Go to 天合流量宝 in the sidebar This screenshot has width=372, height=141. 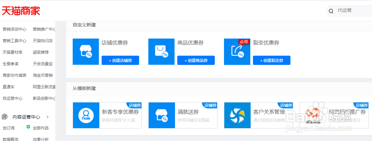click(x=43, y=64)
